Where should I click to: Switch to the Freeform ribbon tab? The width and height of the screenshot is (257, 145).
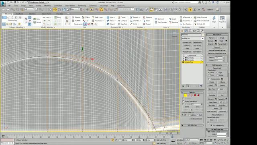20,14
